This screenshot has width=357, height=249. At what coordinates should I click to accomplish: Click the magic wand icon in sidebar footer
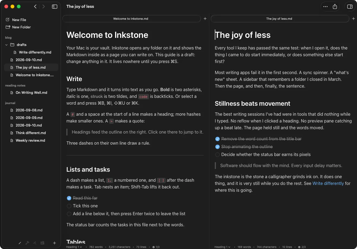(x=35, y=243)
